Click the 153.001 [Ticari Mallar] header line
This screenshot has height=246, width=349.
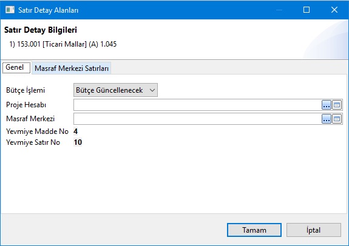(x=63, y=44)
